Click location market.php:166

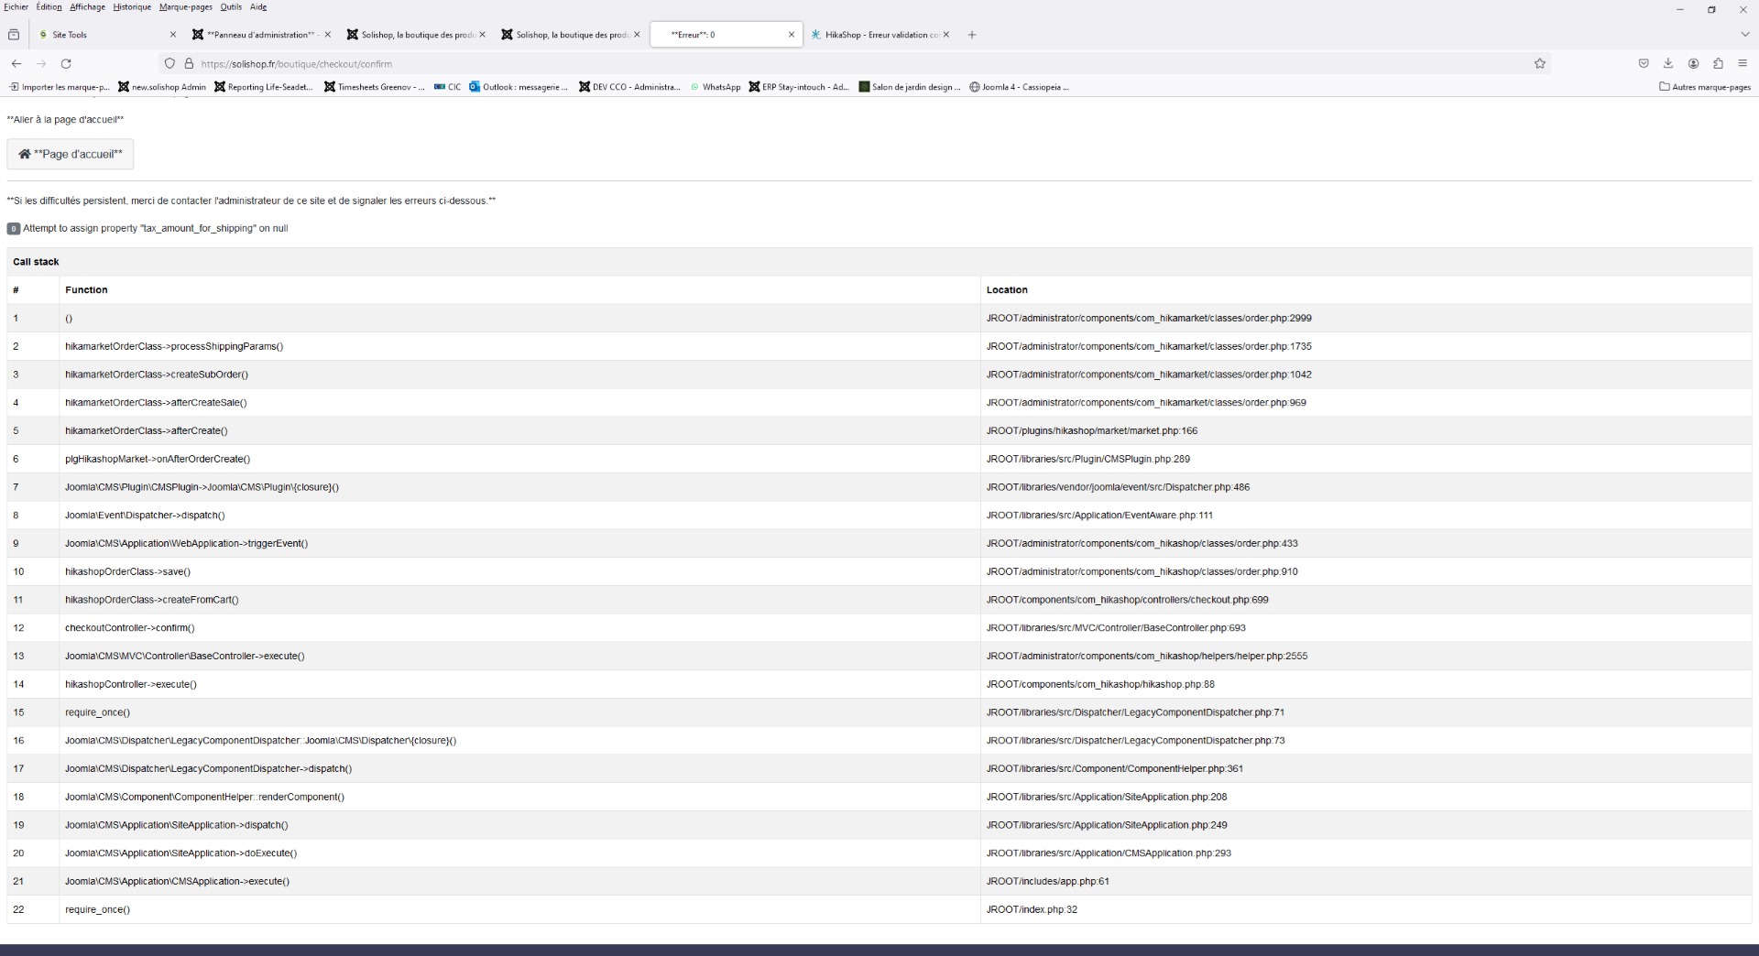tap(1092, 431)
